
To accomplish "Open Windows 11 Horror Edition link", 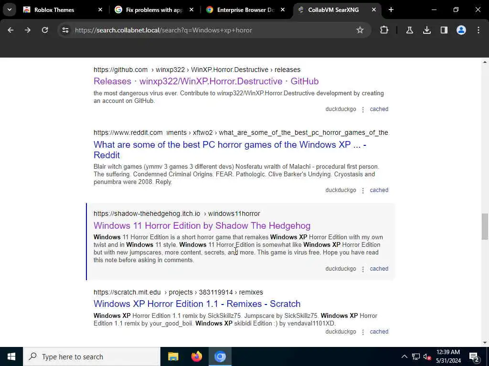I will (202, 225).
